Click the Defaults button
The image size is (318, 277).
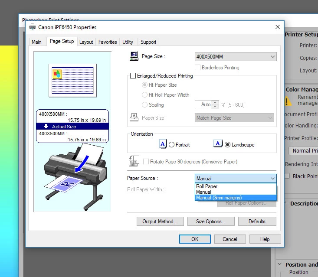257,221
